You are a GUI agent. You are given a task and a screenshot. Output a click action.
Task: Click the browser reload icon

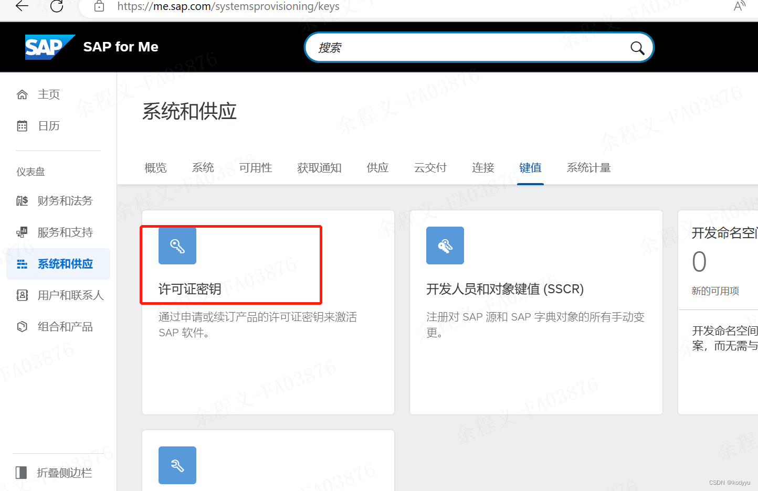[57, 7]
